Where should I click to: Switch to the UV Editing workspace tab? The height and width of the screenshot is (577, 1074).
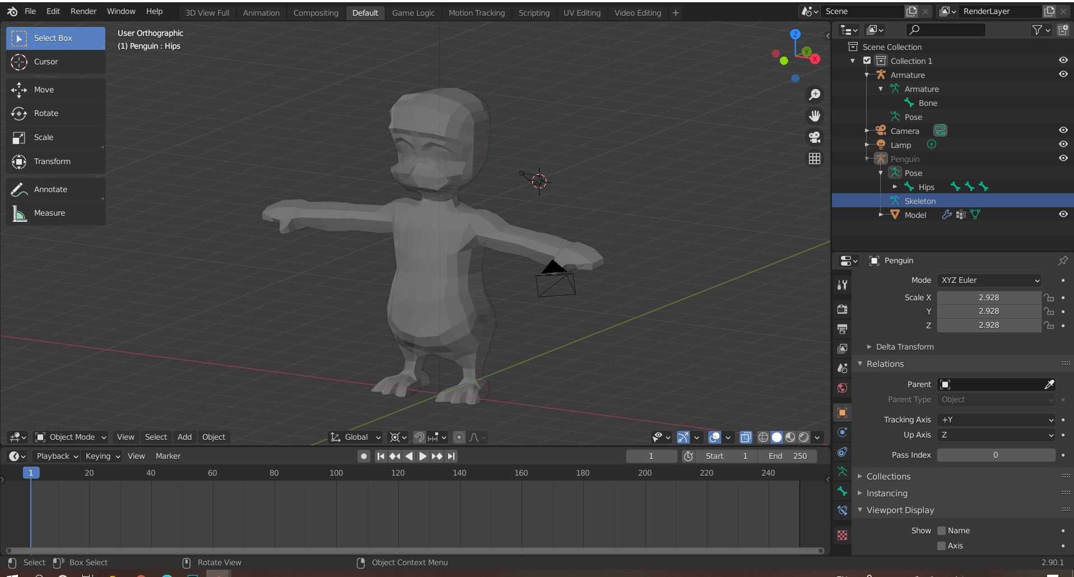tap(582, 12)
